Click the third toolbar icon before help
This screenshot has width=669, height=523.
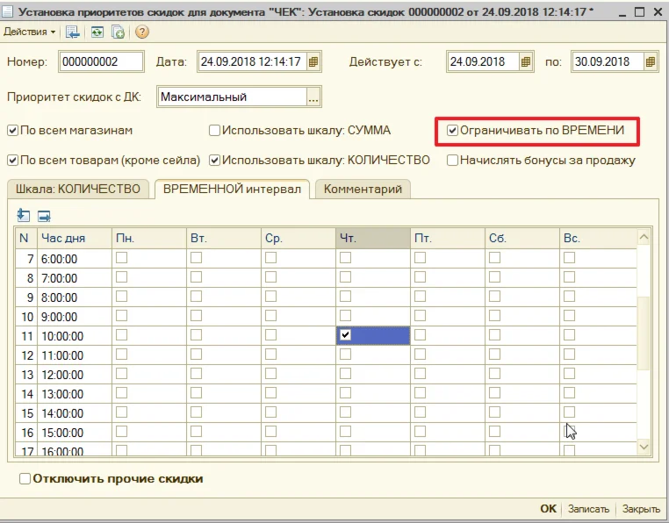(118, 32)
